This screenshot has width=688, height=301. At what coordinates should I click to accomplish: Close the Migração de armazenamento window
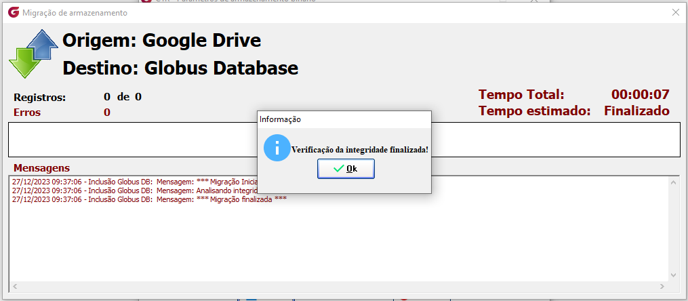click(x=676, y=12)
